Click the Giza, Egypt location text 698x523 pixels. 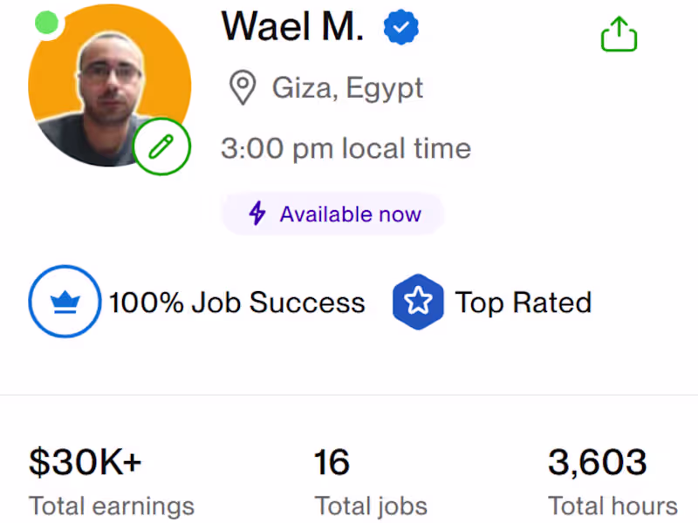[348, 88]
